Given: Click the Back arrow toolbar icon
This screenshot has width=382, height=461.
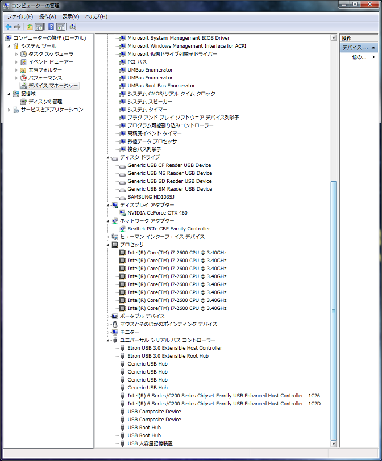Looking at the screenshot, I should click(8, 27).
